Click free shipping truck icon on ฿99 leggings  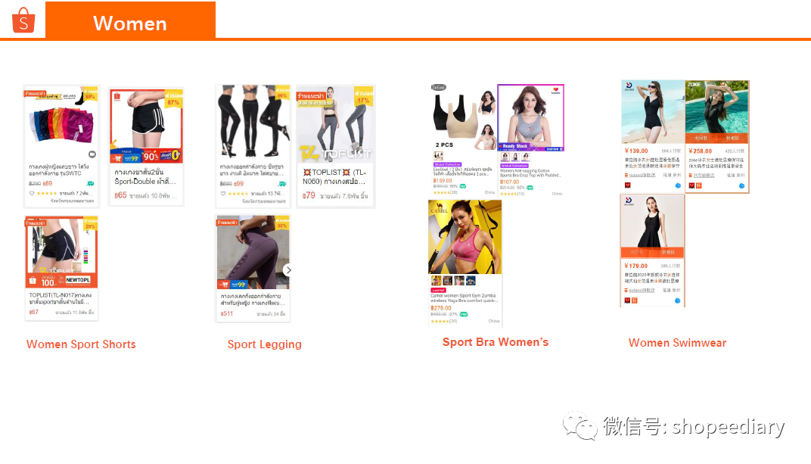[x=282, y=184]
